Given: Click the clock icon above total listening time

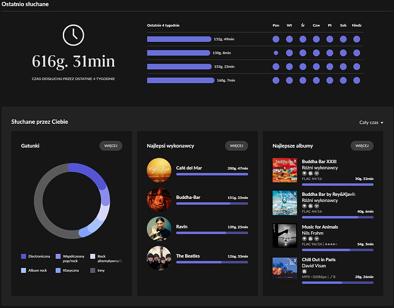Looking at the screenshot, I should [x=73, y=35].
